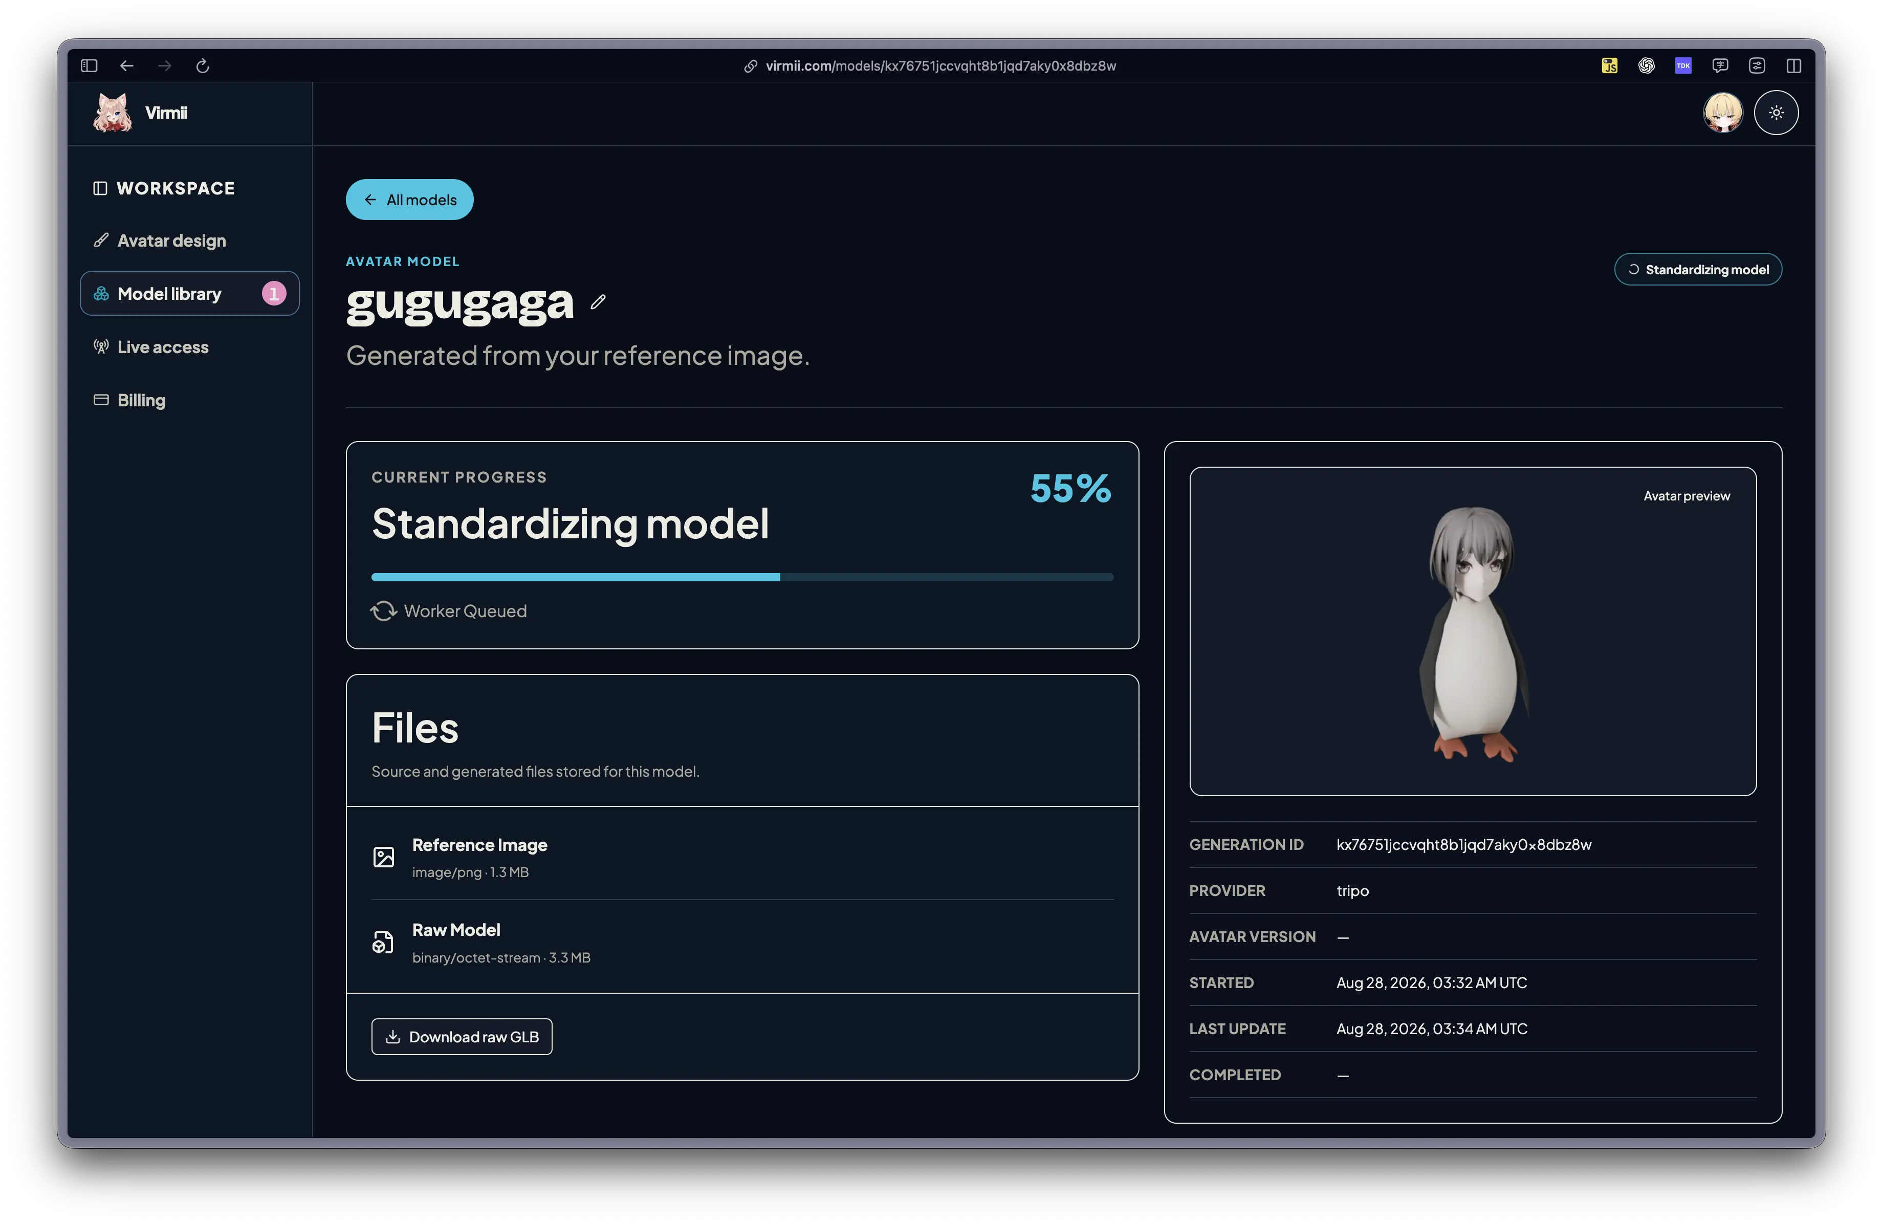Click the COMPLETED field label
This screenshot has width=1883, height=1224.
click(x=1235, y=1075)
